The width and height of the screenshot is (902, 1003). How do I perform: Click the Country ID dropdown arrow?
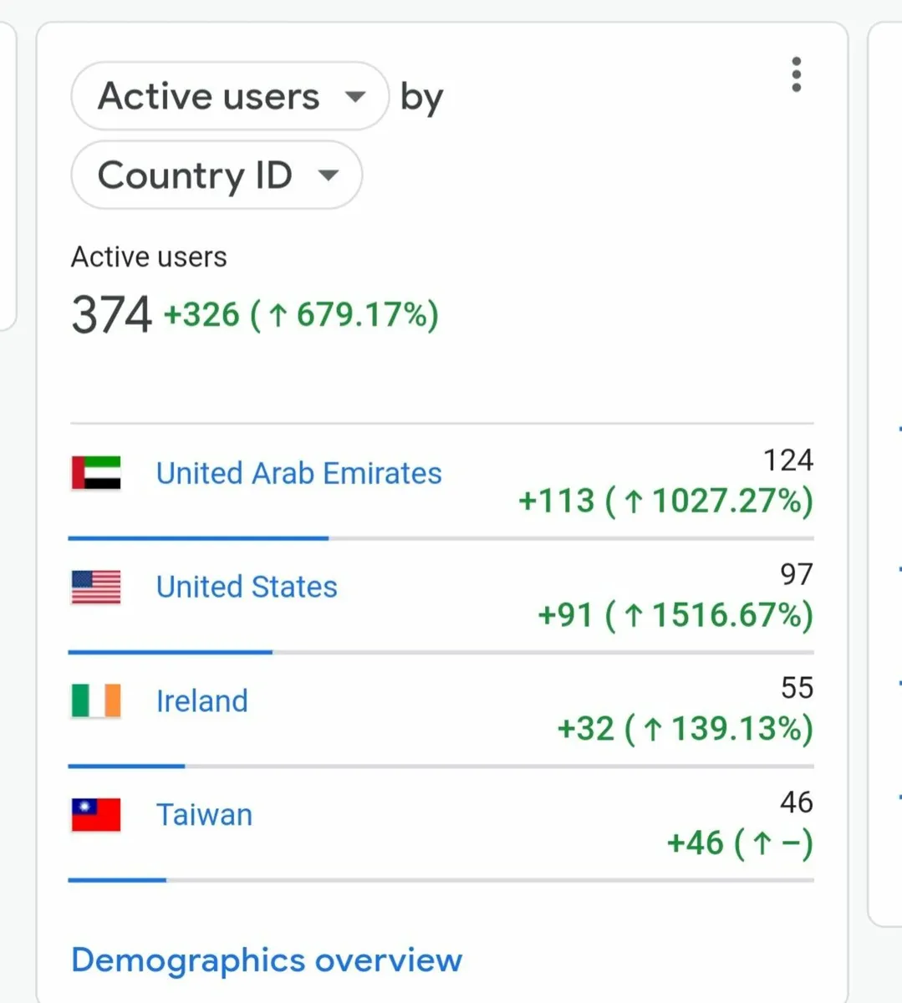[329, 176]
